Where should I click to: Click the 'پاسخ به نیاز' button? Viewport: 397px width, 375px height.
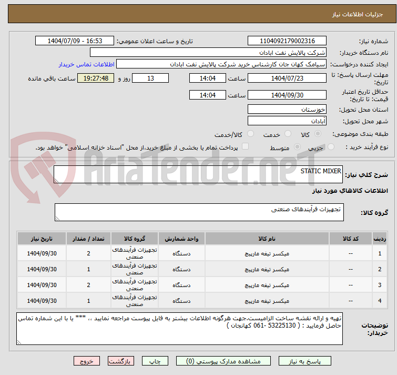(304, 361)
